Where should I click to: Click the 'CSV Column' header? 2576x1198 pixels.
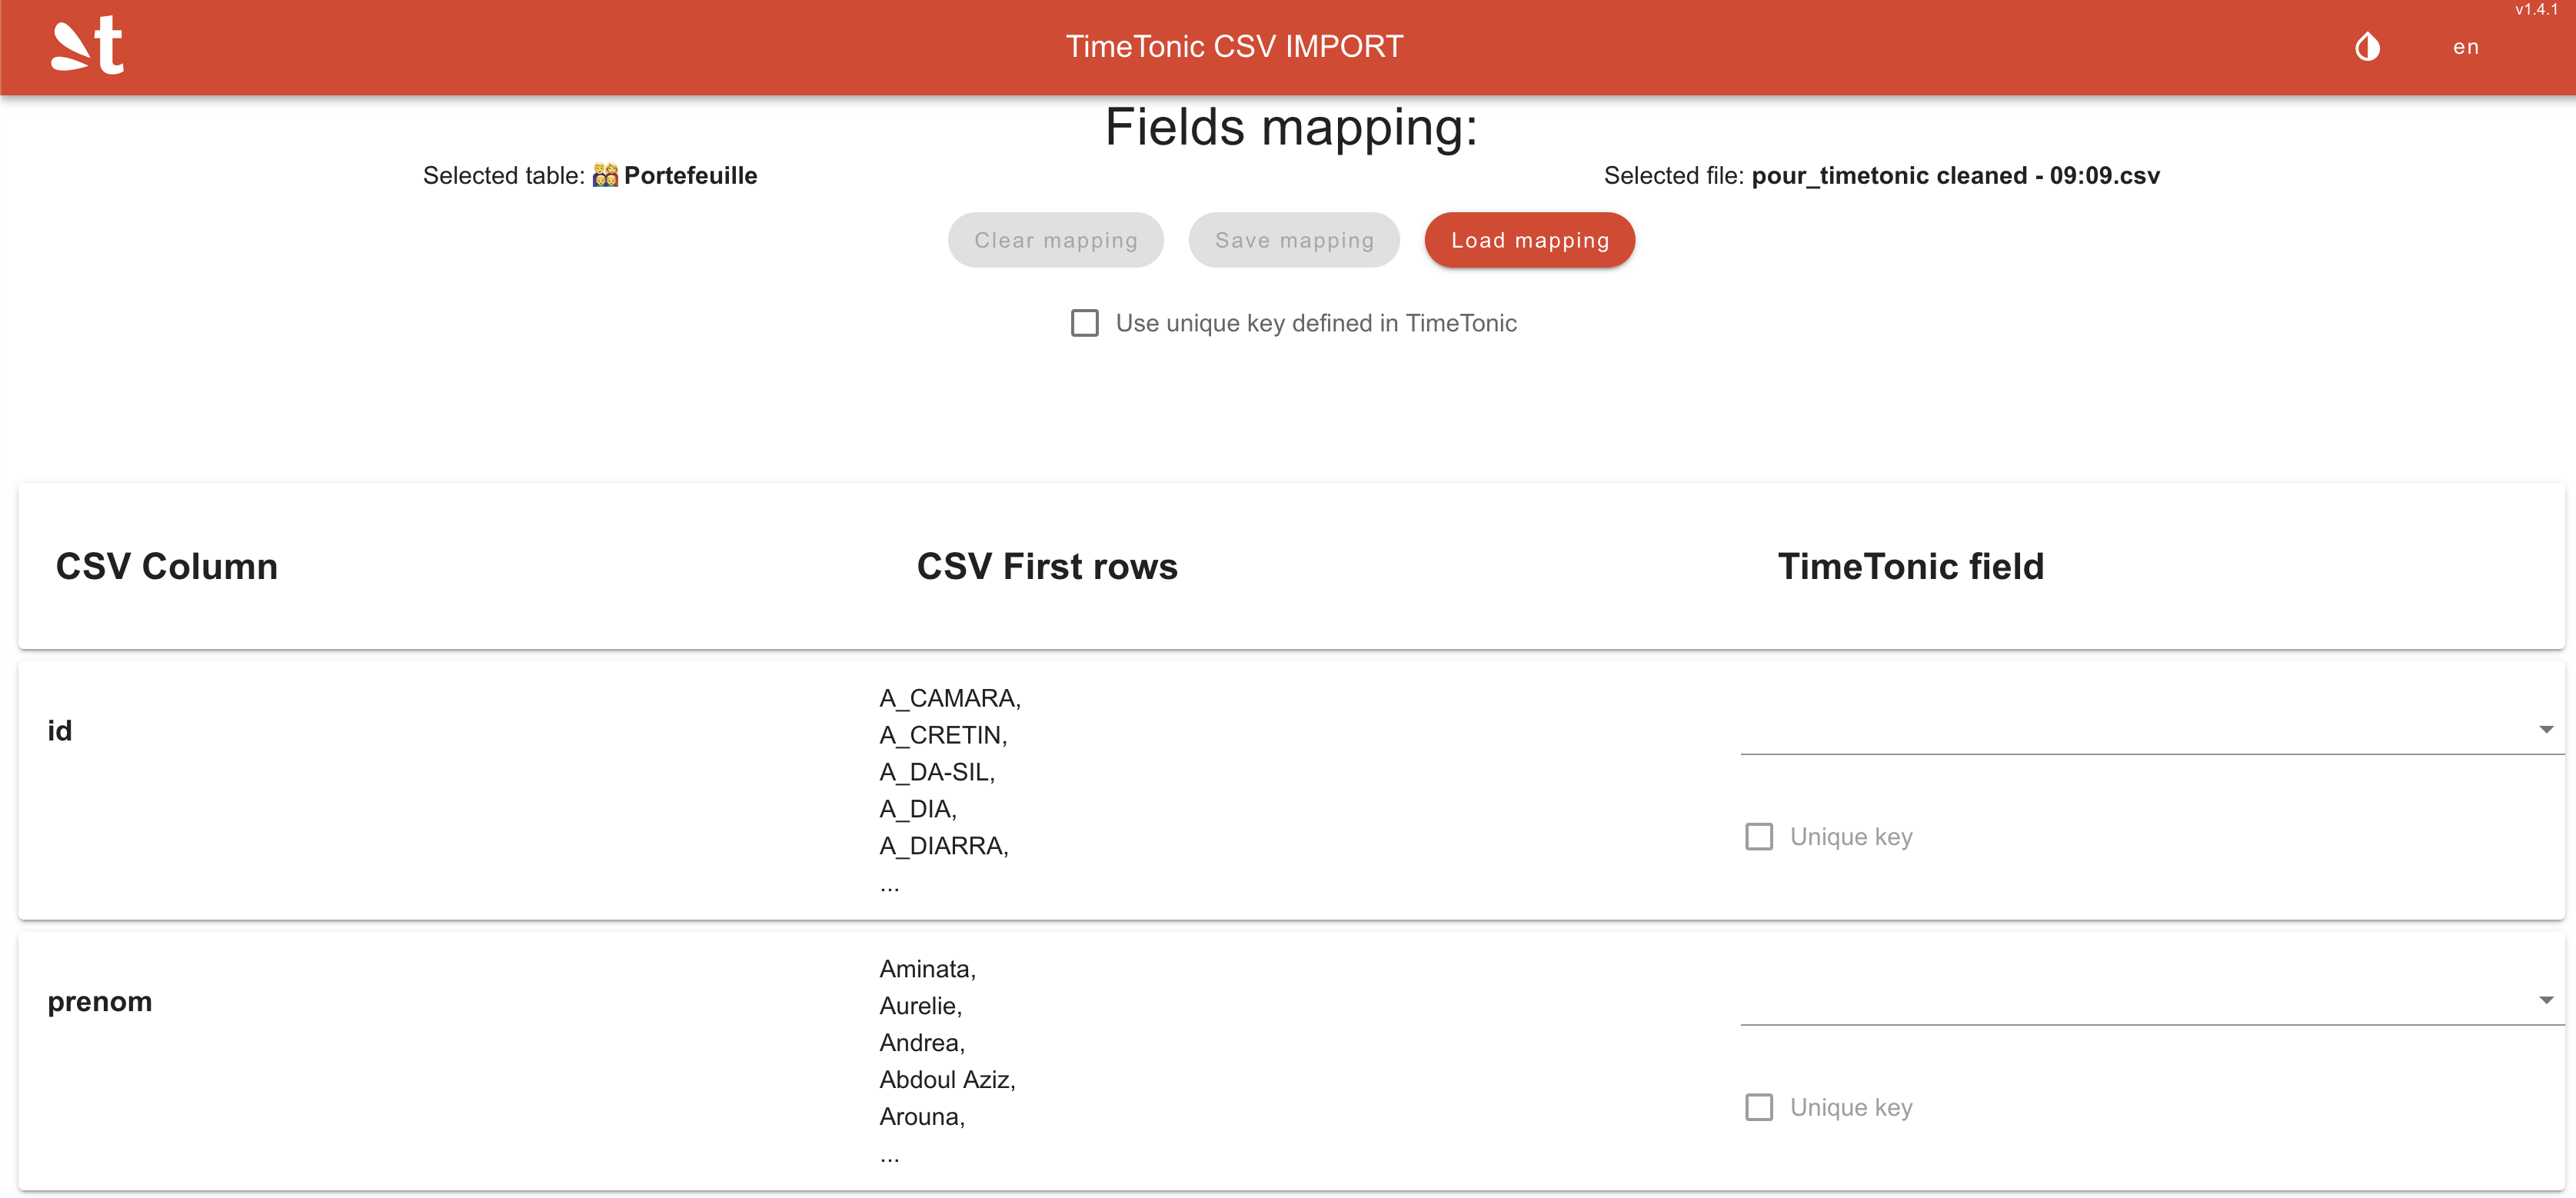coord(166,566)
